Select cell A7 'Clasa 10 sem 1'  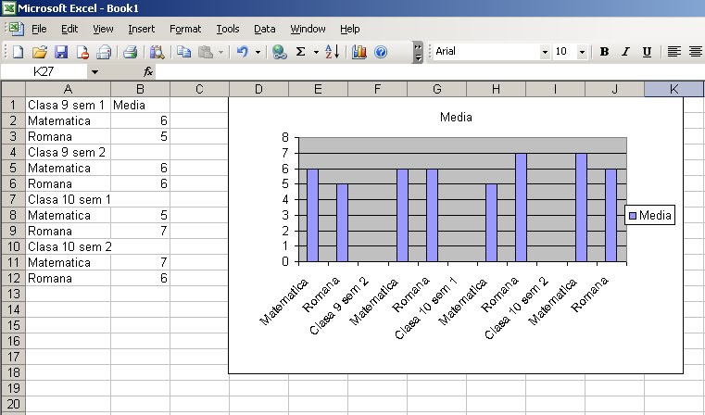pos(68,199)
